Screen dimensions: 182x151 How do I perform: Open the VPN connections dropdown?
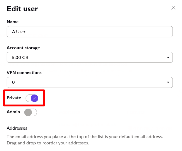90,82
